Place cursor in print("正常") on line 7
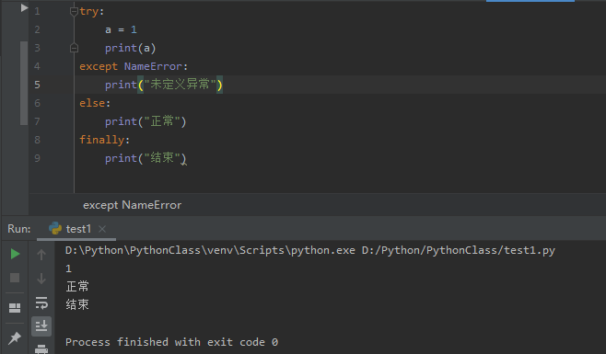 tap(146, 121)
